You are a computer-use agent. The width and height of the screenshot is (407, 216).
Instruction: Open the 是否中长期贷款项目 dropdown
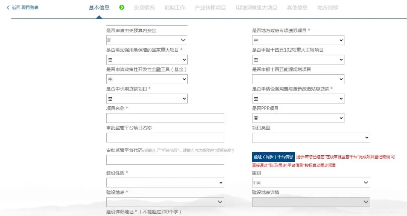147,99
